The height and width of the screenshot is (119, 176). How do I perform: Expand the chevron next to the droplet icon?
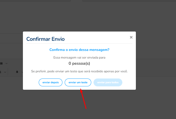(x=22, y=72)
